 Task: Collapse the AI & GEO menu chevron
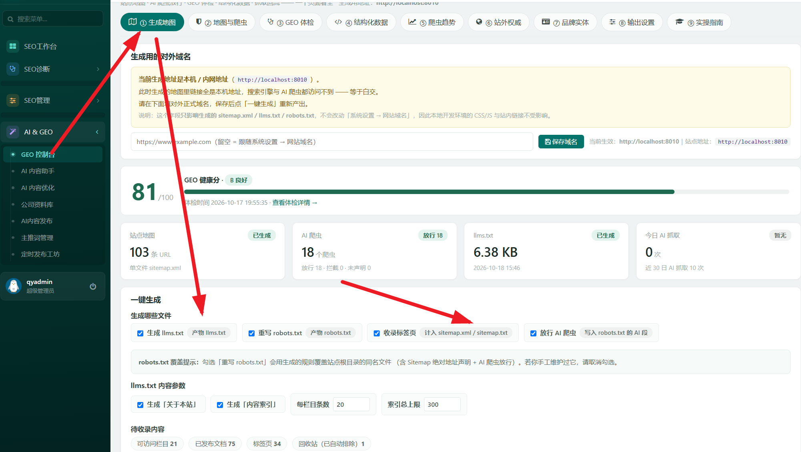point(97,132)
